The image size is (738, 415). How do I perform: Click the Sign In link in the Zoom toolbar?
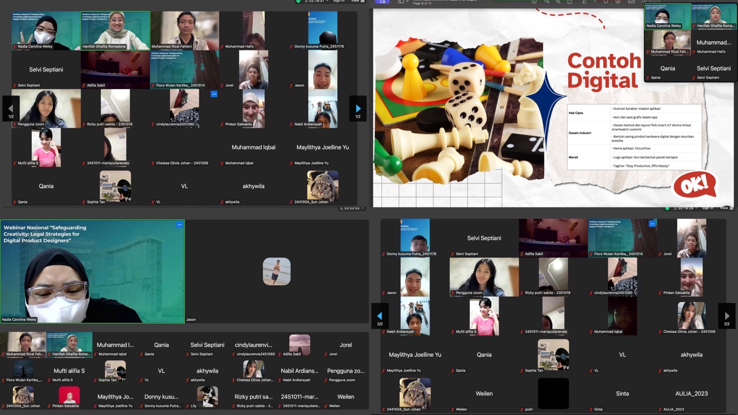(339, 2)
